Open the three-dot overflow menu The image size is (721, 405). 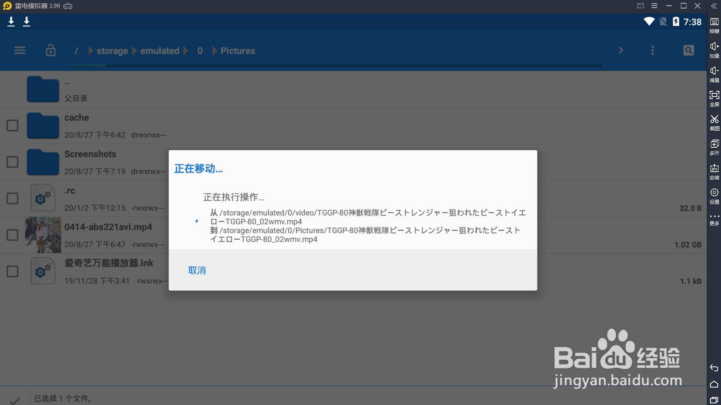coord(652,50)
